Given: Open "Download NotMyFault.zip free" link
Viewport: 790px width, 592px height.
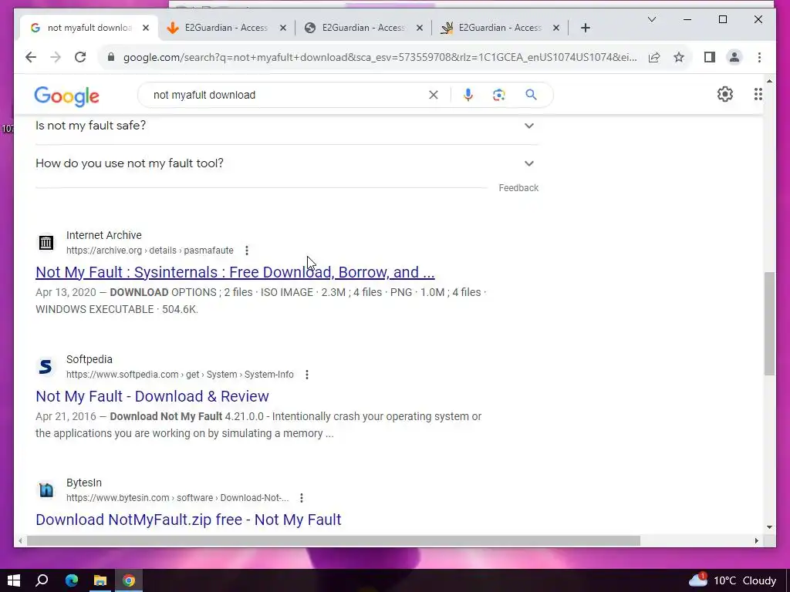Looking at the screenshot, I should click(x=188, y=520).
